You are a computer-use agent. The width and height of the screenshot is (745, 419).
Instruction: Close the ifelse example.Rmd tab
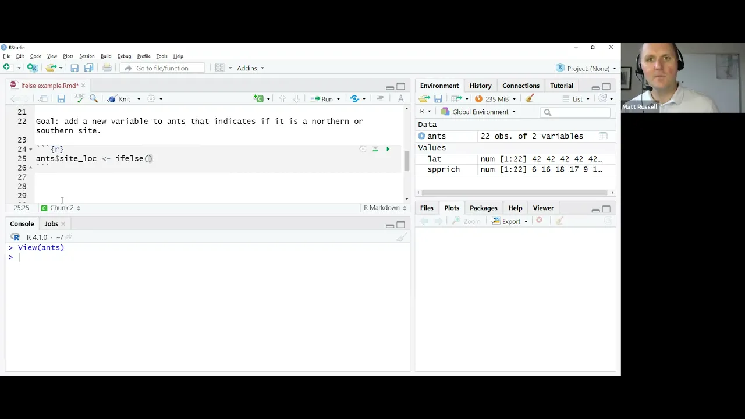(83, 86)
